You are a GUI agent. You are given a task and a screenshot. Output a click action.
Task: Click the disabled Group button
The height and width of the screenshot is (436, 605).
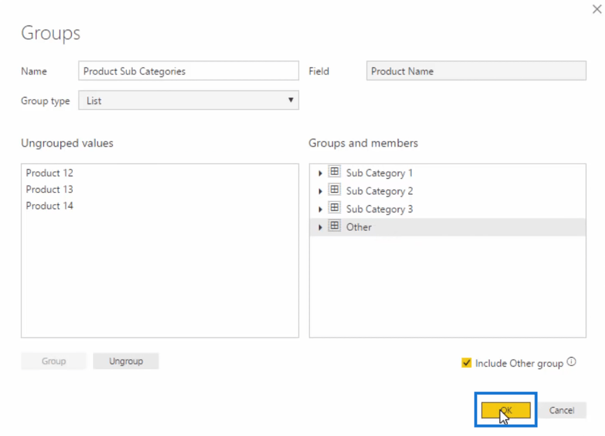pos(54,361)
